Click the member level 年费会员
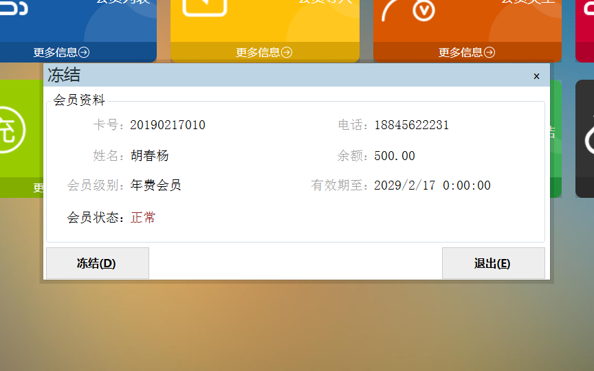Image resolution: width=594 pixels, height=371 pixels. tap(156, 185)
